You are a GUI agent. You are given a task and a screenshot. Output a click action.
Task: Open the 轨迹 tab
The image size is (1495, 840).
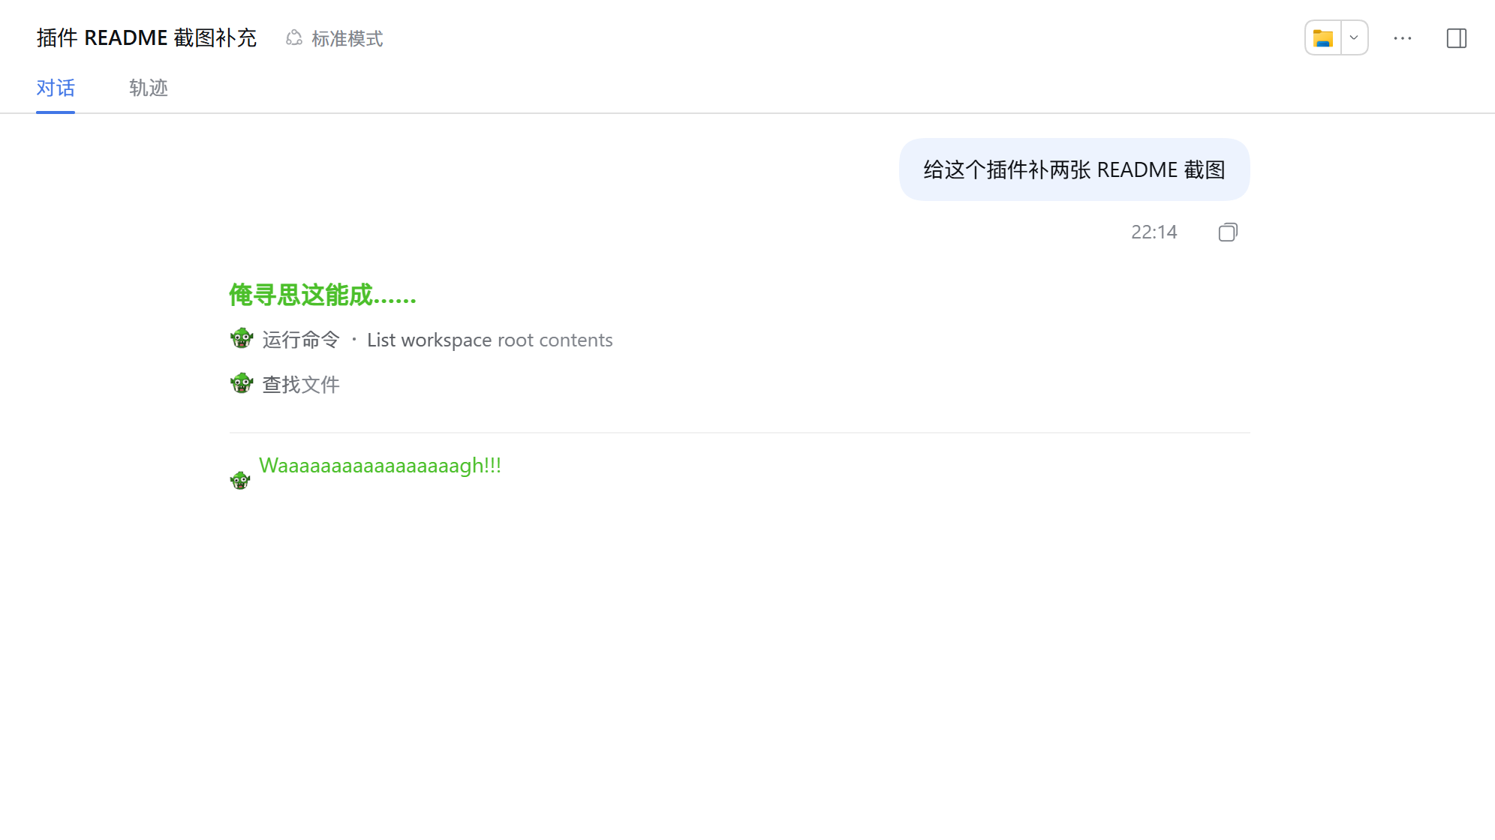(x=148, y=88)
